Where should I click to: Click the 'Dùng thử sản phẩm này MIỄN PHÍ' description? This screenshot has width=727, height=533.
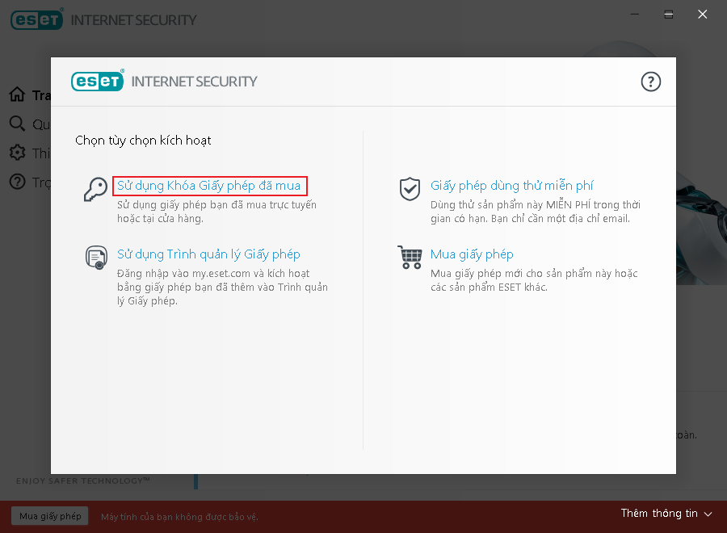pos(536,212)
